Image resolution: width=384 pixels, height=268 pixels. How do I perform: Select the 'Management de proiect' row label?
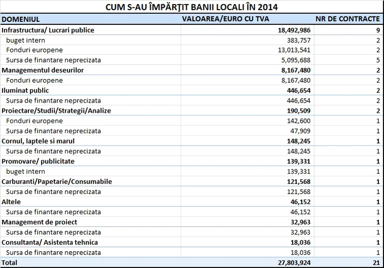[x=39, y=222]
